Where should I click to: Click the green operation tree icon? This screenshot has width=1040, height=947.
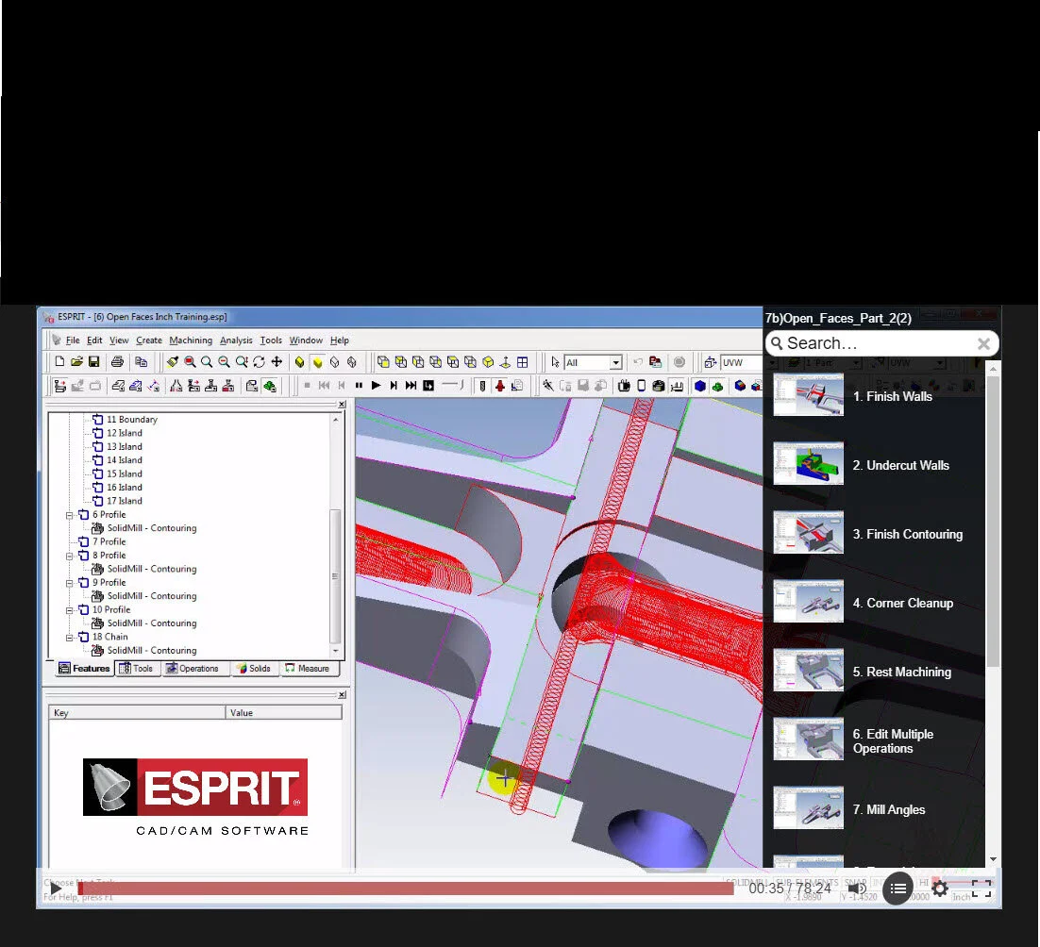269,386
